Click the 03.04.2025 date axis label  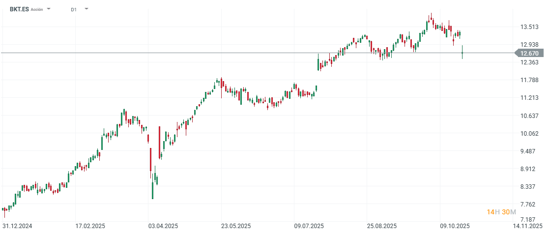pyautogui.click(x=162, y=226)
